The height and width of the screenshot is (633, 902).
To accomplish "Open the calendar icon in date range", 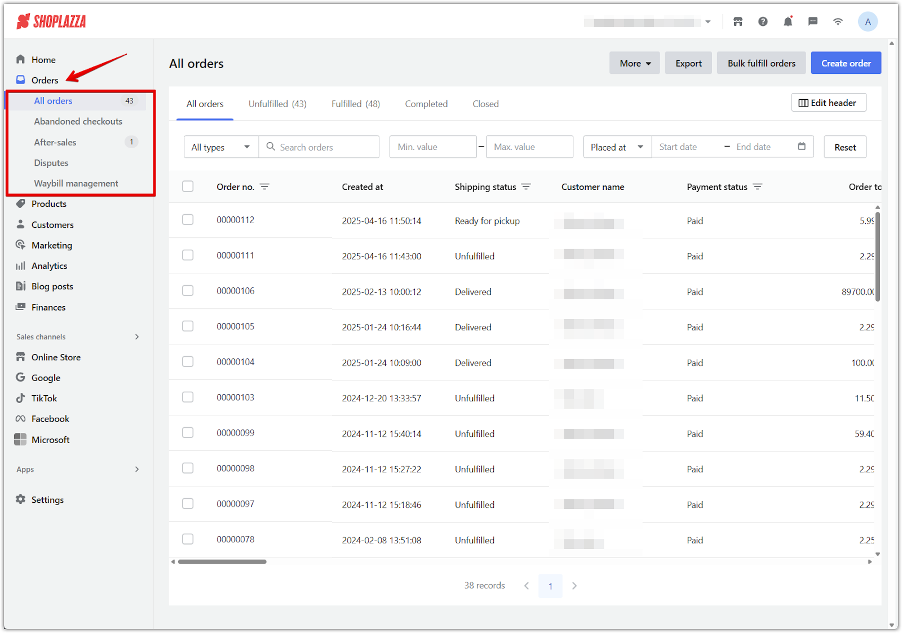I will click(802, 147).
